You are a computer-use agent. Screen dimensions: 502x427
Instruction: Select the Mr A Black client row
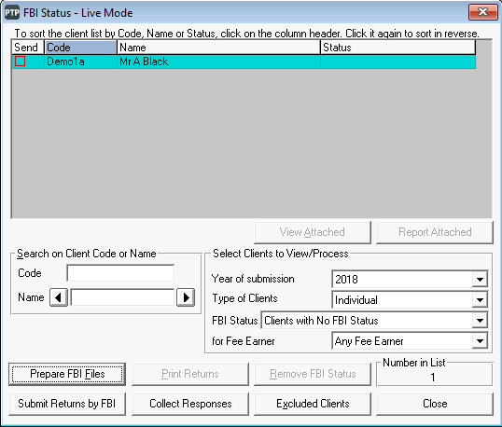coord(244,62)
